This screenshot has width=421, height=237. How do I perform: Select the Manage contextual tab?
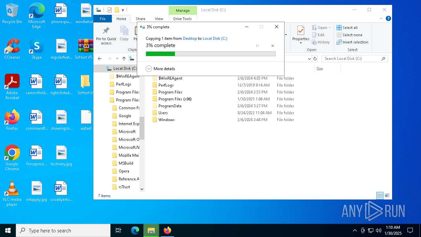(x=183, y=11)
